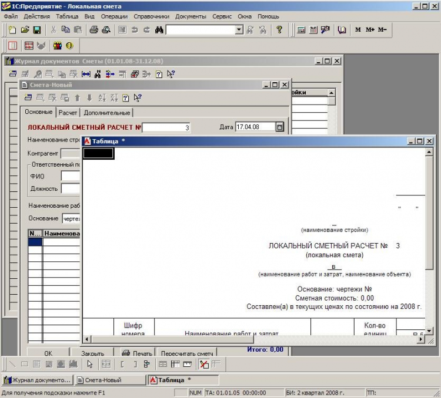Click the horizontal scrollbar thumb in Таблица window
This screenshot has height=398, width=441.
[x=172, y=339]
